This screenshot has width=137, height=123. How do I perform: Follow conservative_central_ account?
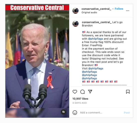pos(119,9)
